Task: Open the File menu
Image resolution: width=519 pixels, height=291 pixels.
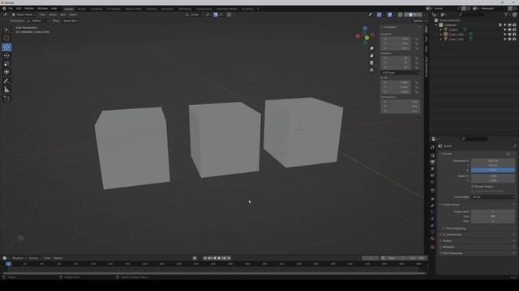Action: [11, 9]
